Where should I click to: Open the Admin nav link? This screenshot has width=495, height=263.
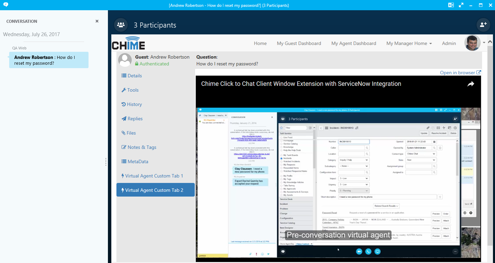pos(449,43)
